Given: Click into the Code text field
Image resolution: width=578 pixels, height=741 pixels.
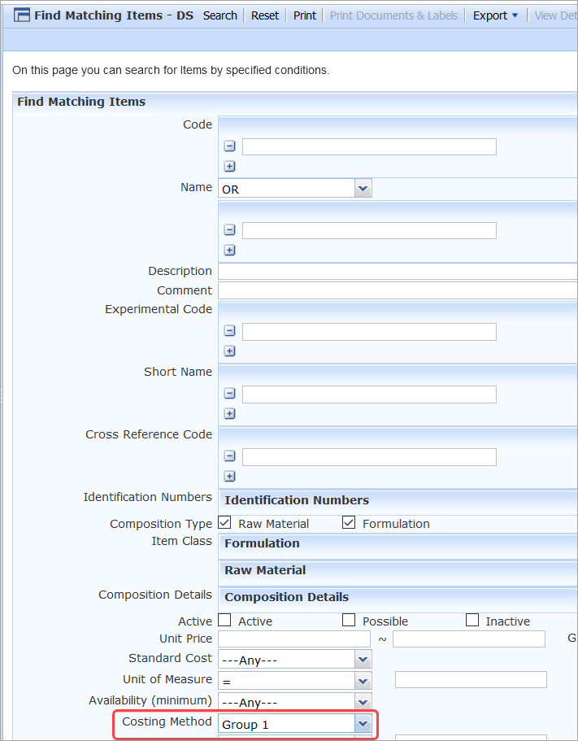Looking at the screenshot, I should tap(369, 146).
